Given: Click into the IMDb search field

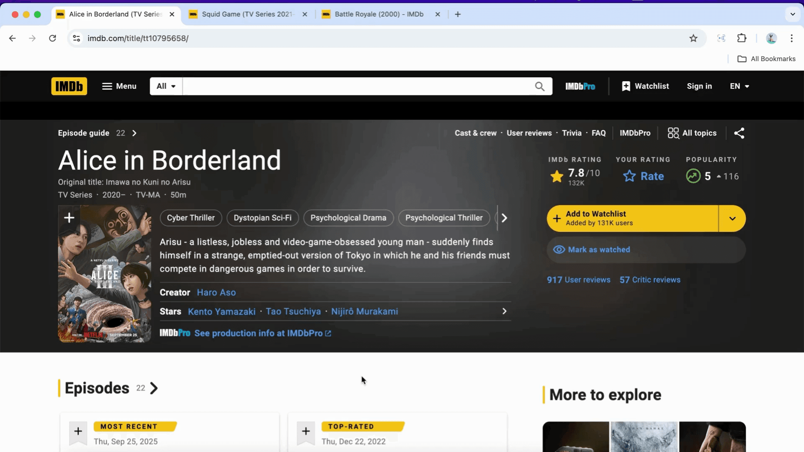Looking at the screenshot, I should (x=356, y=86).
